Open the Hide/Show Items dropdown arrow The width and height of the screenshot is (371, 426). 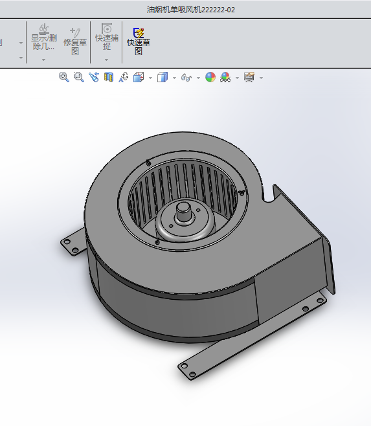(198, 78)
